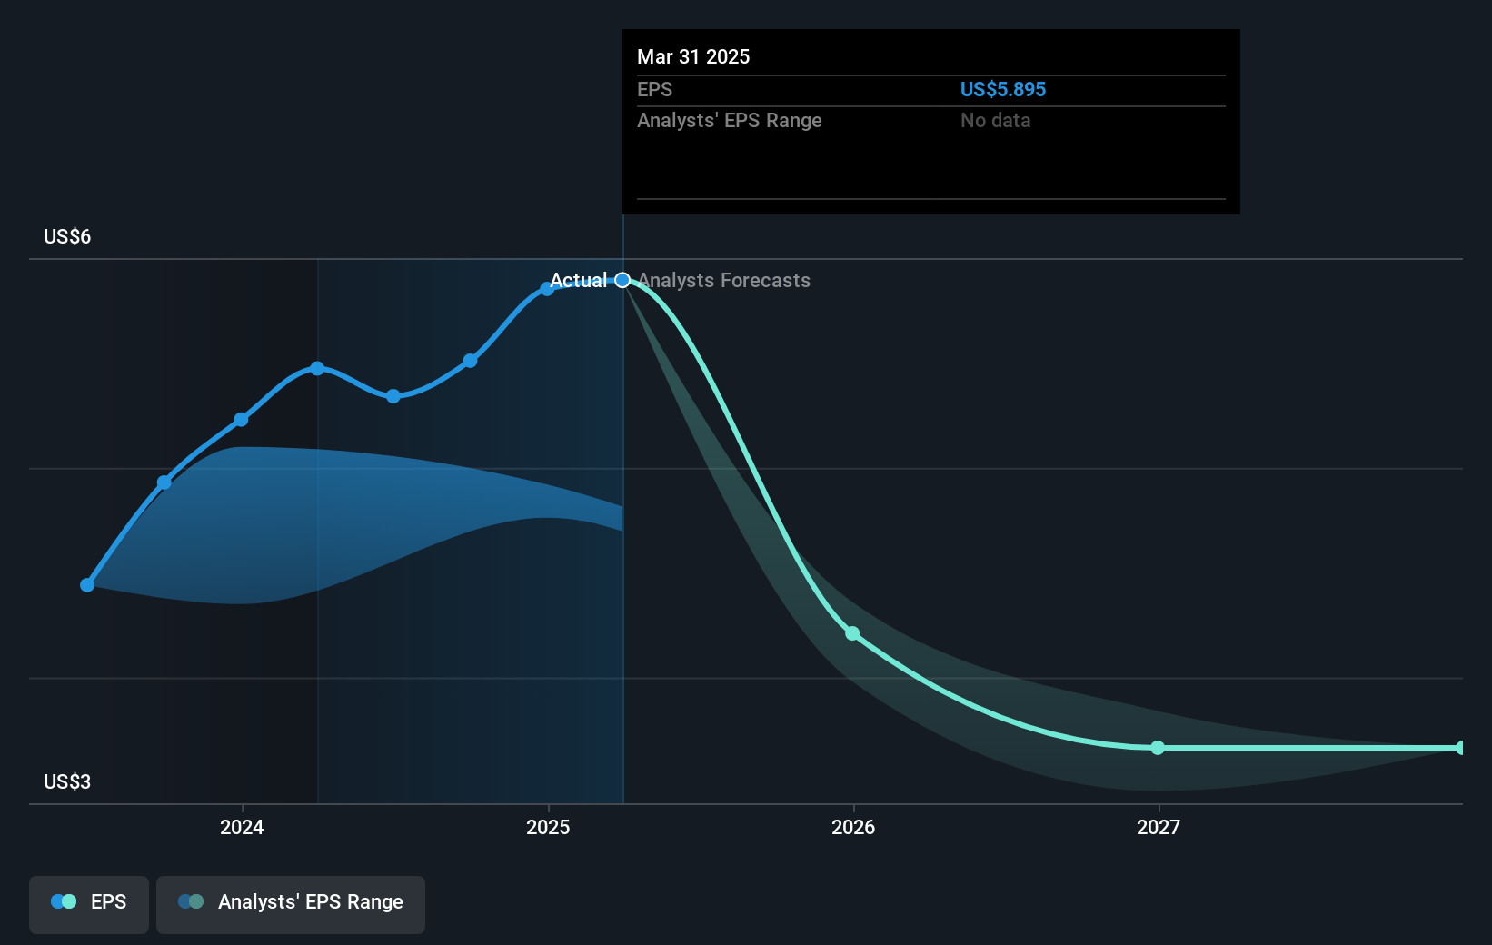Toggle the Analysts' EPS Range legend

tap(291, 904)
